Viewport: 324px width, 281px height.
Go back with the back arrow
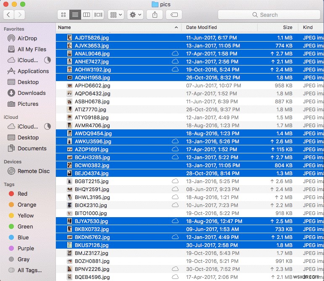click(x=8, y=15)
